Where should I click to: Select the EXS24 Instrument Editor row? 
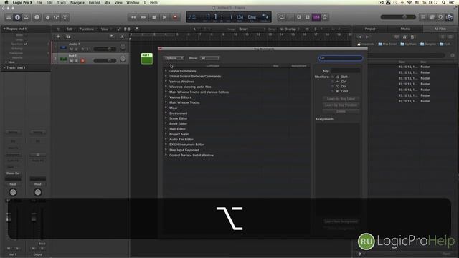coord(237,145)
